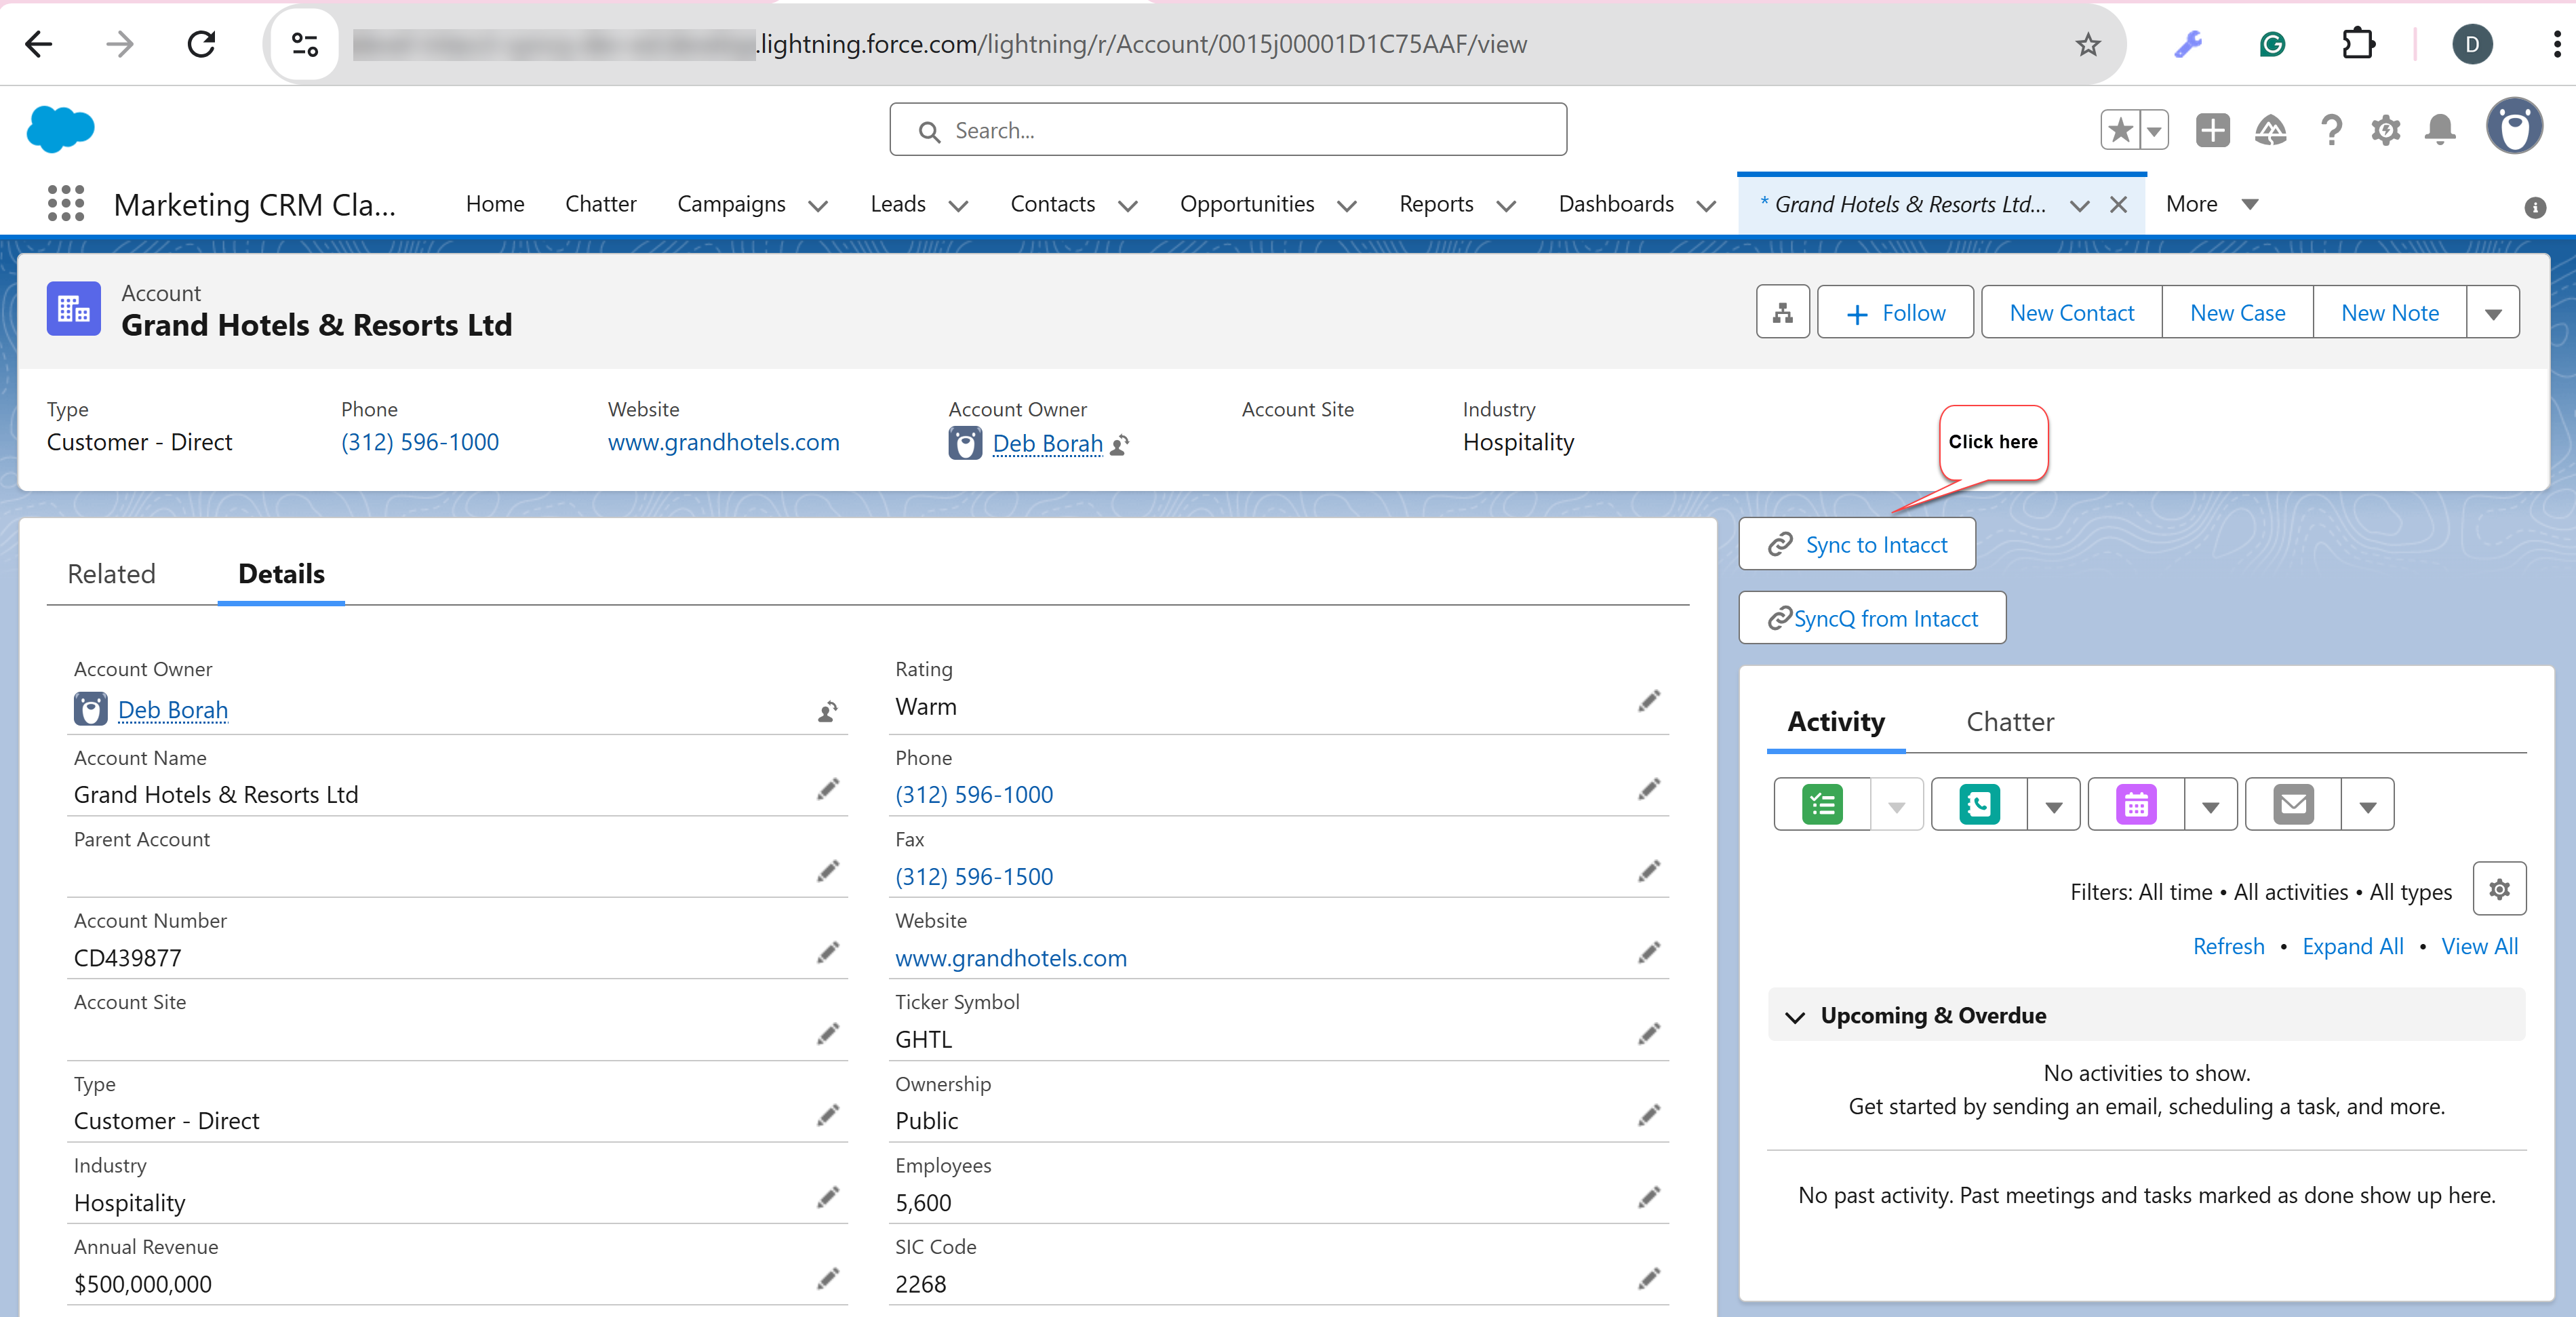The image size is (2576, 1317).
Task: Select the Activity tab
Action: coord(1836,722)
